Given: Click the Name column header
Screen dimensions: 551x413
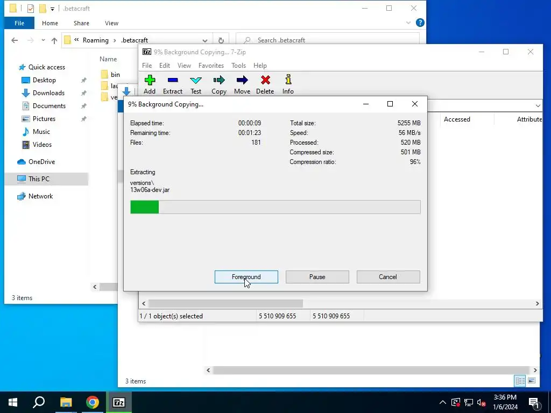Looking at the screenshot, I should (x=108, y=59).
